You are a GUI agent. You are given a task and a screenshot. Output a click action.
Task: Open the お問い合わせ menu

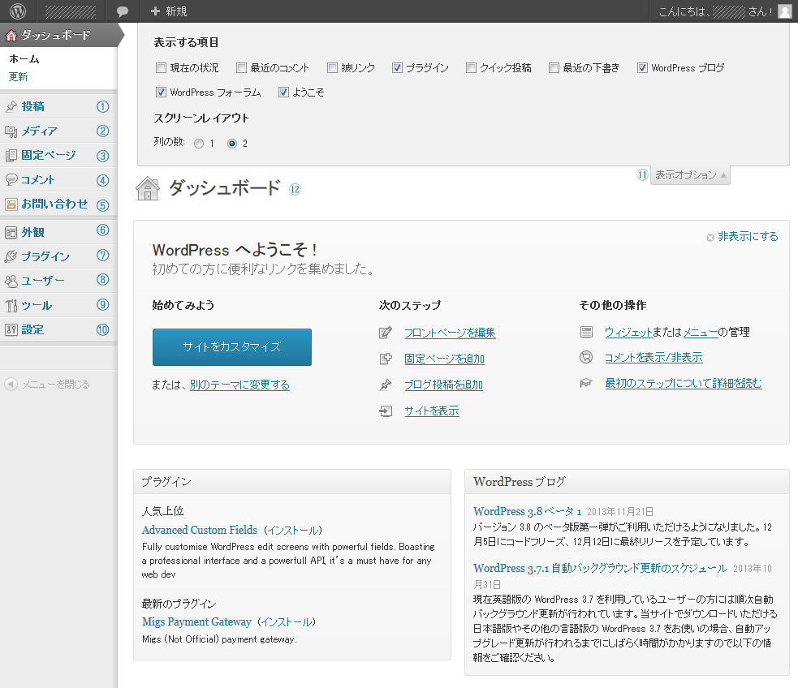[58, 204]
